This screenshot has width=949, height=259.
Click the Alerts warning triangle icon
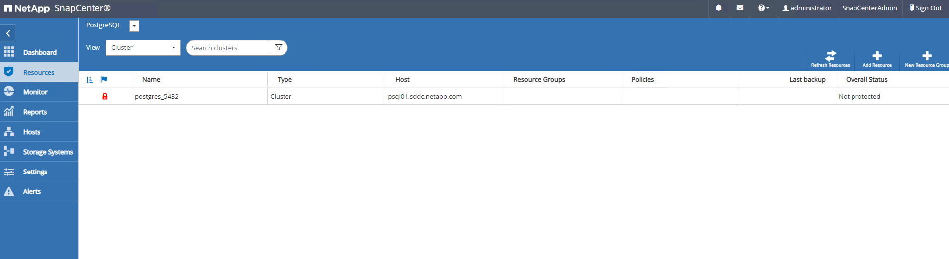(9, 191)
